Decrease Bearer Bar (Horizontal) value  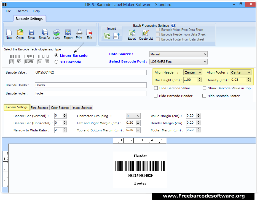65,124
